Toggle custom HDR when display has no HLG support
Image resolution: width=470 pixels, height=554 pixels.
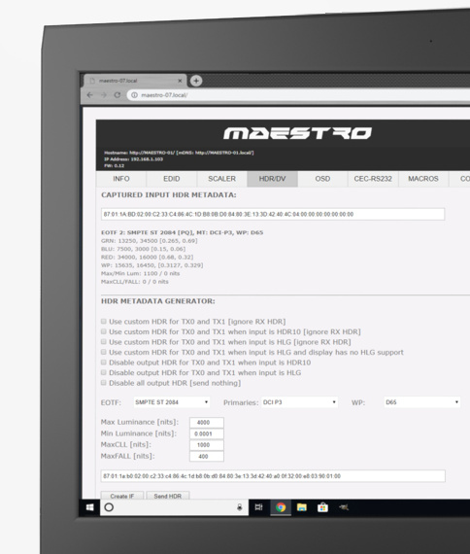[x=104, y=352]
